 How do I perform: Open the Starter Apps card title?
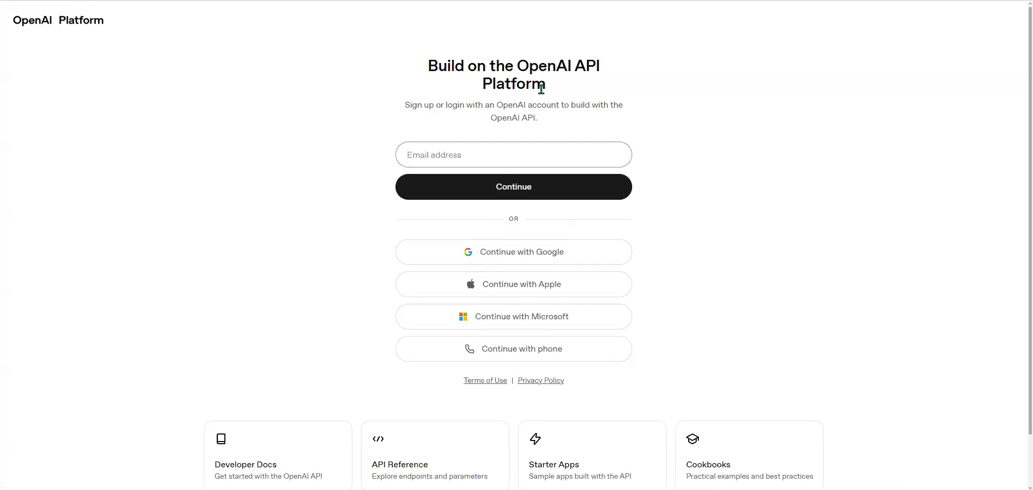click(x=554, y=464)
